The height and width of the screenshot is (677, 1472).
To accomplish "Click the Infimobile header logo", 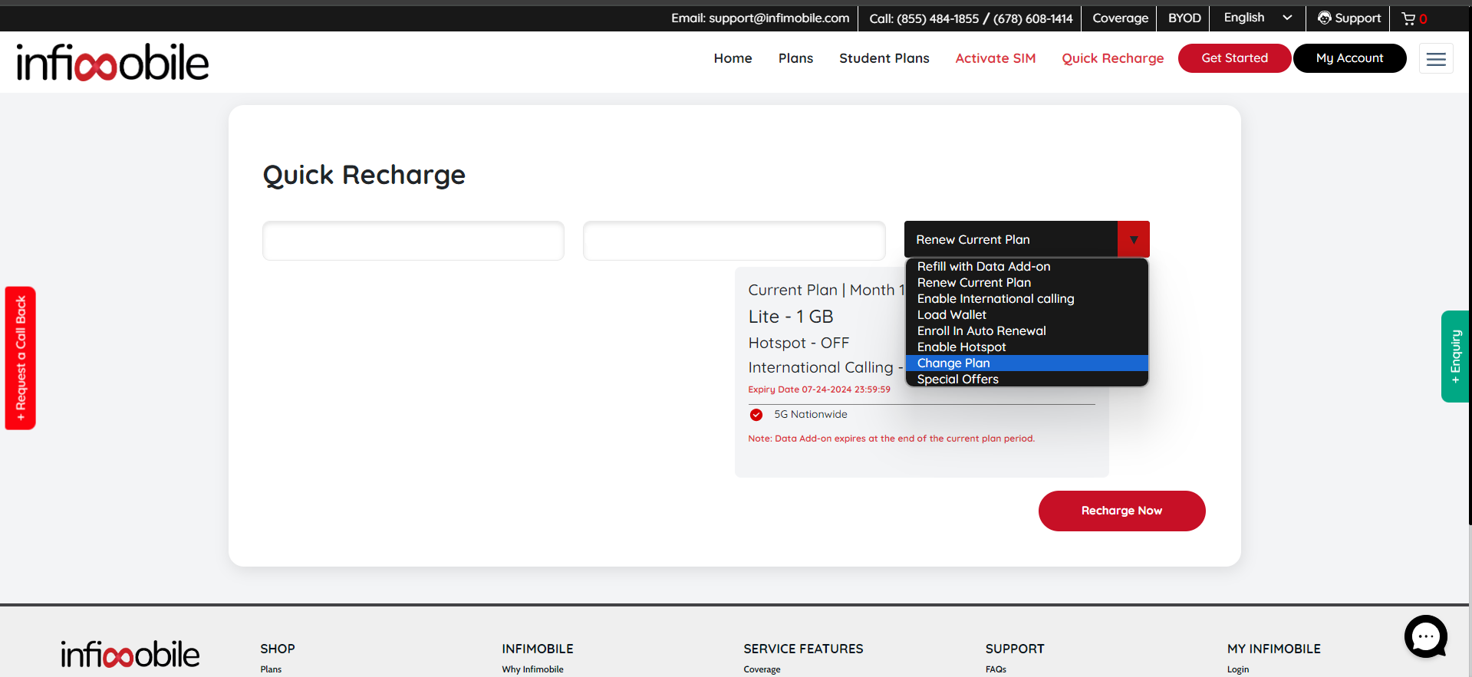I will tap(113, 62).
